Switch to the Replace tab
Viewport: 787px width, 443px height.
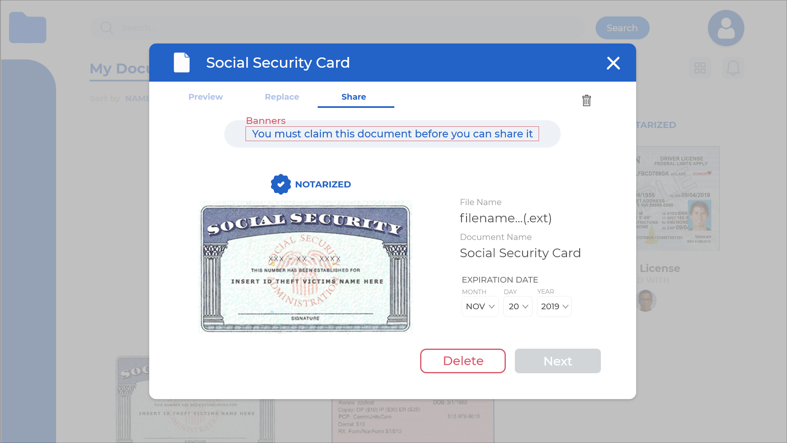click(282, 97)
